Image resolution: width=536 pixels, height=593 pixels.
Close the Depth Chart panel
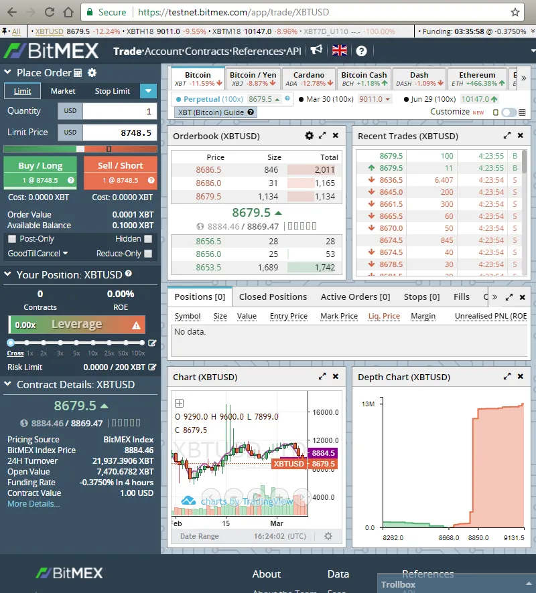521,376
